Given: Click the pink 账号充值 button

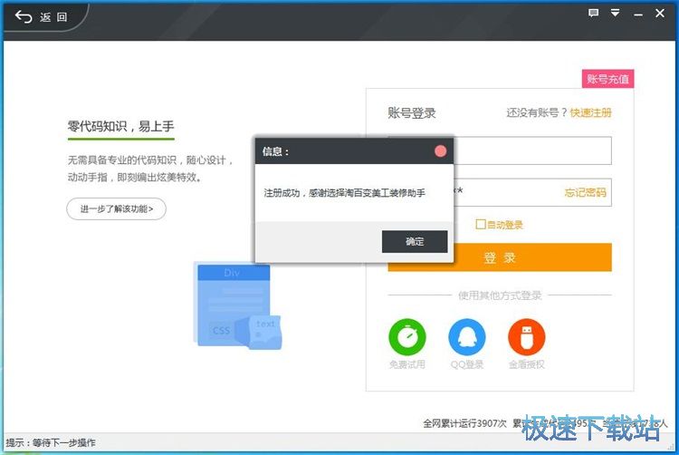Looking at the screenshot, I should pos(607,79).
